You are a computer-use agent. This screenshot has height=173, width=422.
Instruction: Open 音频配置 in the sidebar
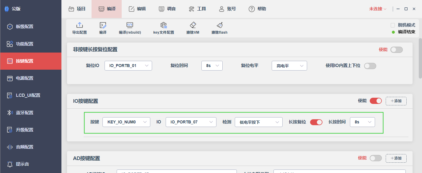tap(31, 147)
